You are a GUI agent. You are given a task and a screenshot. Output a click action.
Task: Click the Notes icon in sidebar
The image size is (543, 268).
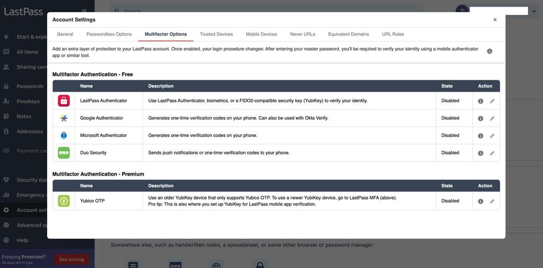coord(6,117)
